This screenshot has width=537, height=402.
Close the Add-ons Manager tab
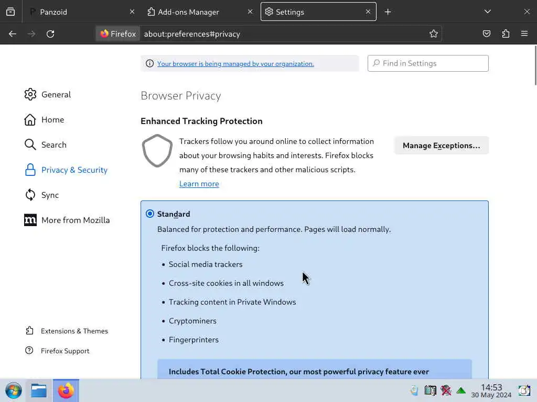tap(250, 12)
